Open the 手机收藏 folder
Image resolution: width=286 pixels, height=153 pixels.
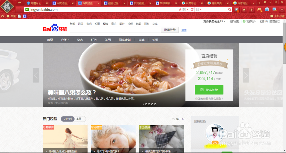(277, 16)
